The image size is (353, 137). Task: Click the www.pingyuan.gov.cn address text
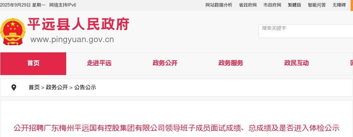[x=72, y=40]
